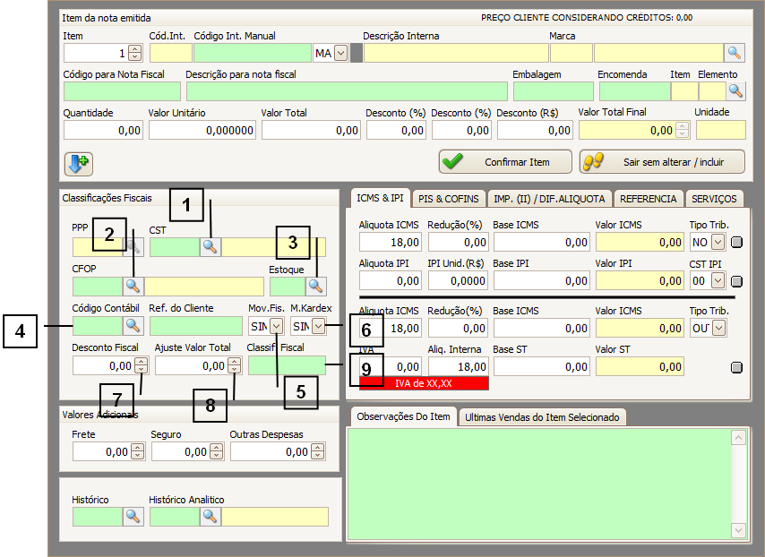Click Sair sem alterar / incluir button
Image resolution: width=765 pixels, height=557 pixels.
click(662, 161)
